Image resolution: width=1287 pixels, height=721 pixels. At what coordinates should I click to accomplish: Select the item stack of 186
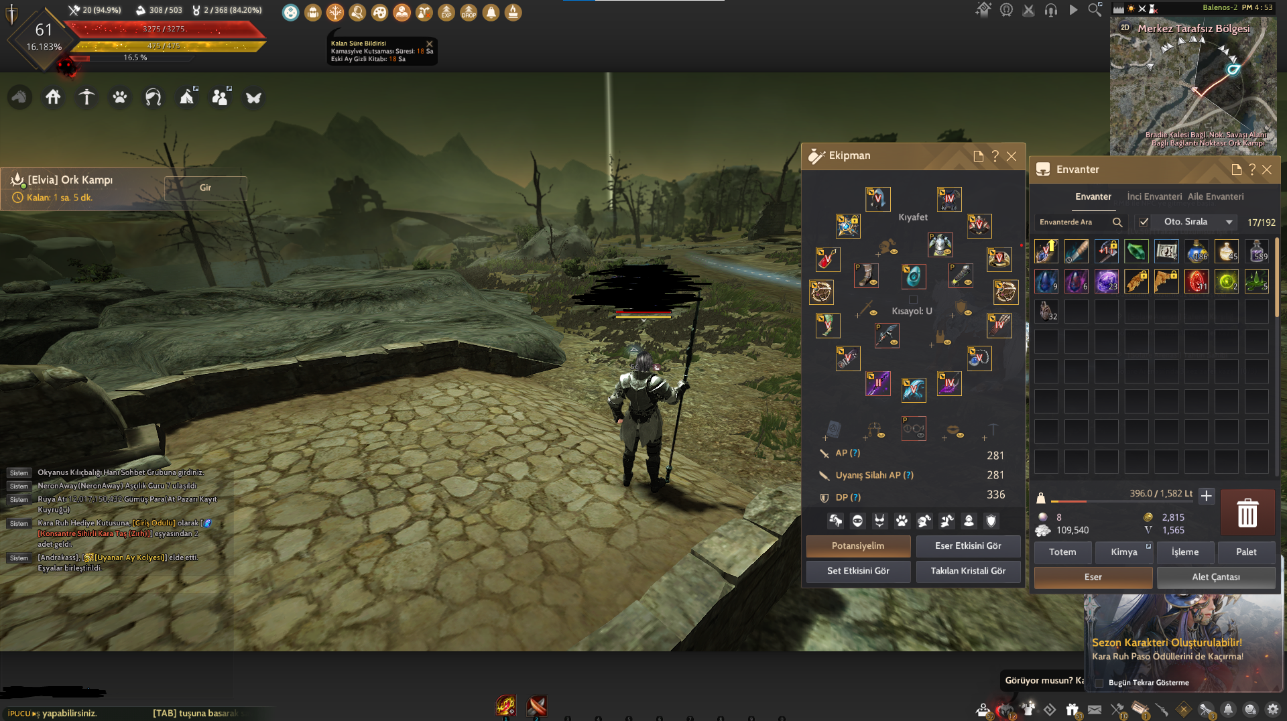pyautogui.click(x=1197, y=251)
